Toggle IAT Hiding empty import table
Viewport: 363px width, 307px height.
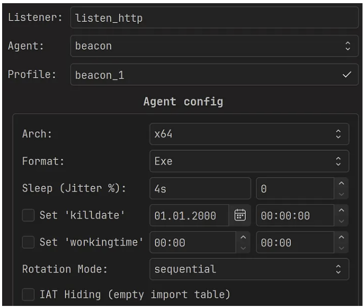(x=28, y=294)
